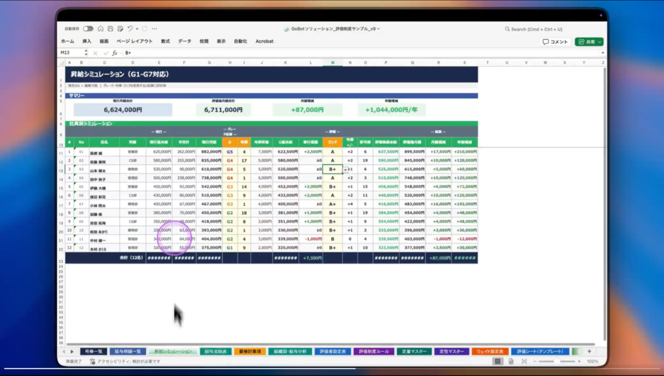Open the ページ レイアウト ribbon tab
Viewport: 664px width, 376px height.
(134, 41)
